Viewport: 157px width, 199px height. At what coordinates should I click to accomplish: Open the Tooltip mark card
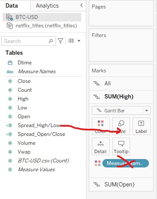click(x=121, y=146)
